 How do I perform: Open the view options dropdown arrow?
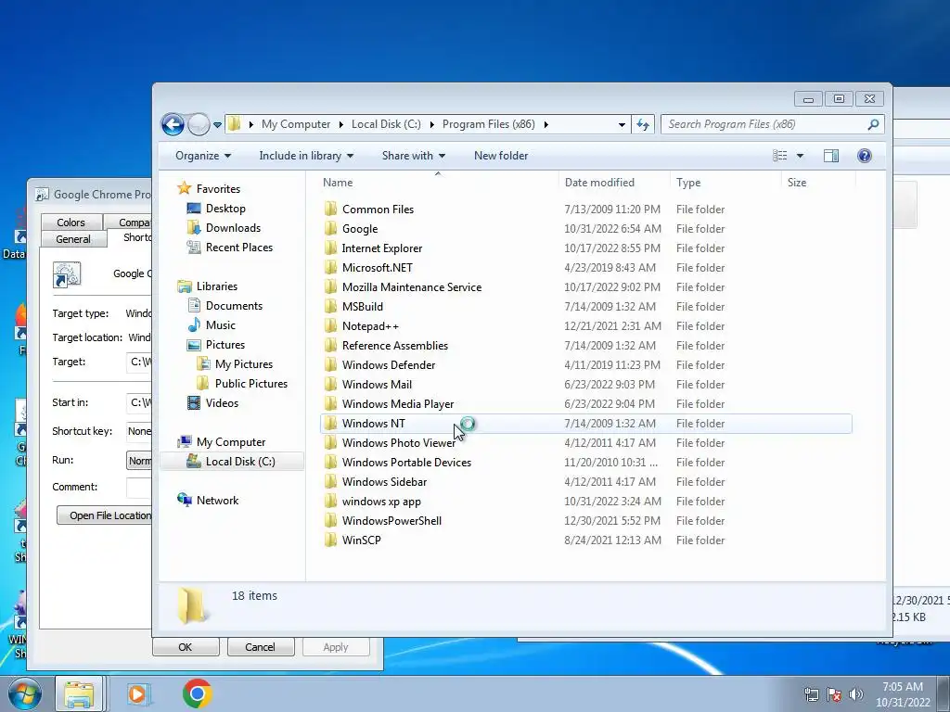pyautogui.click(x=800, y=156)
